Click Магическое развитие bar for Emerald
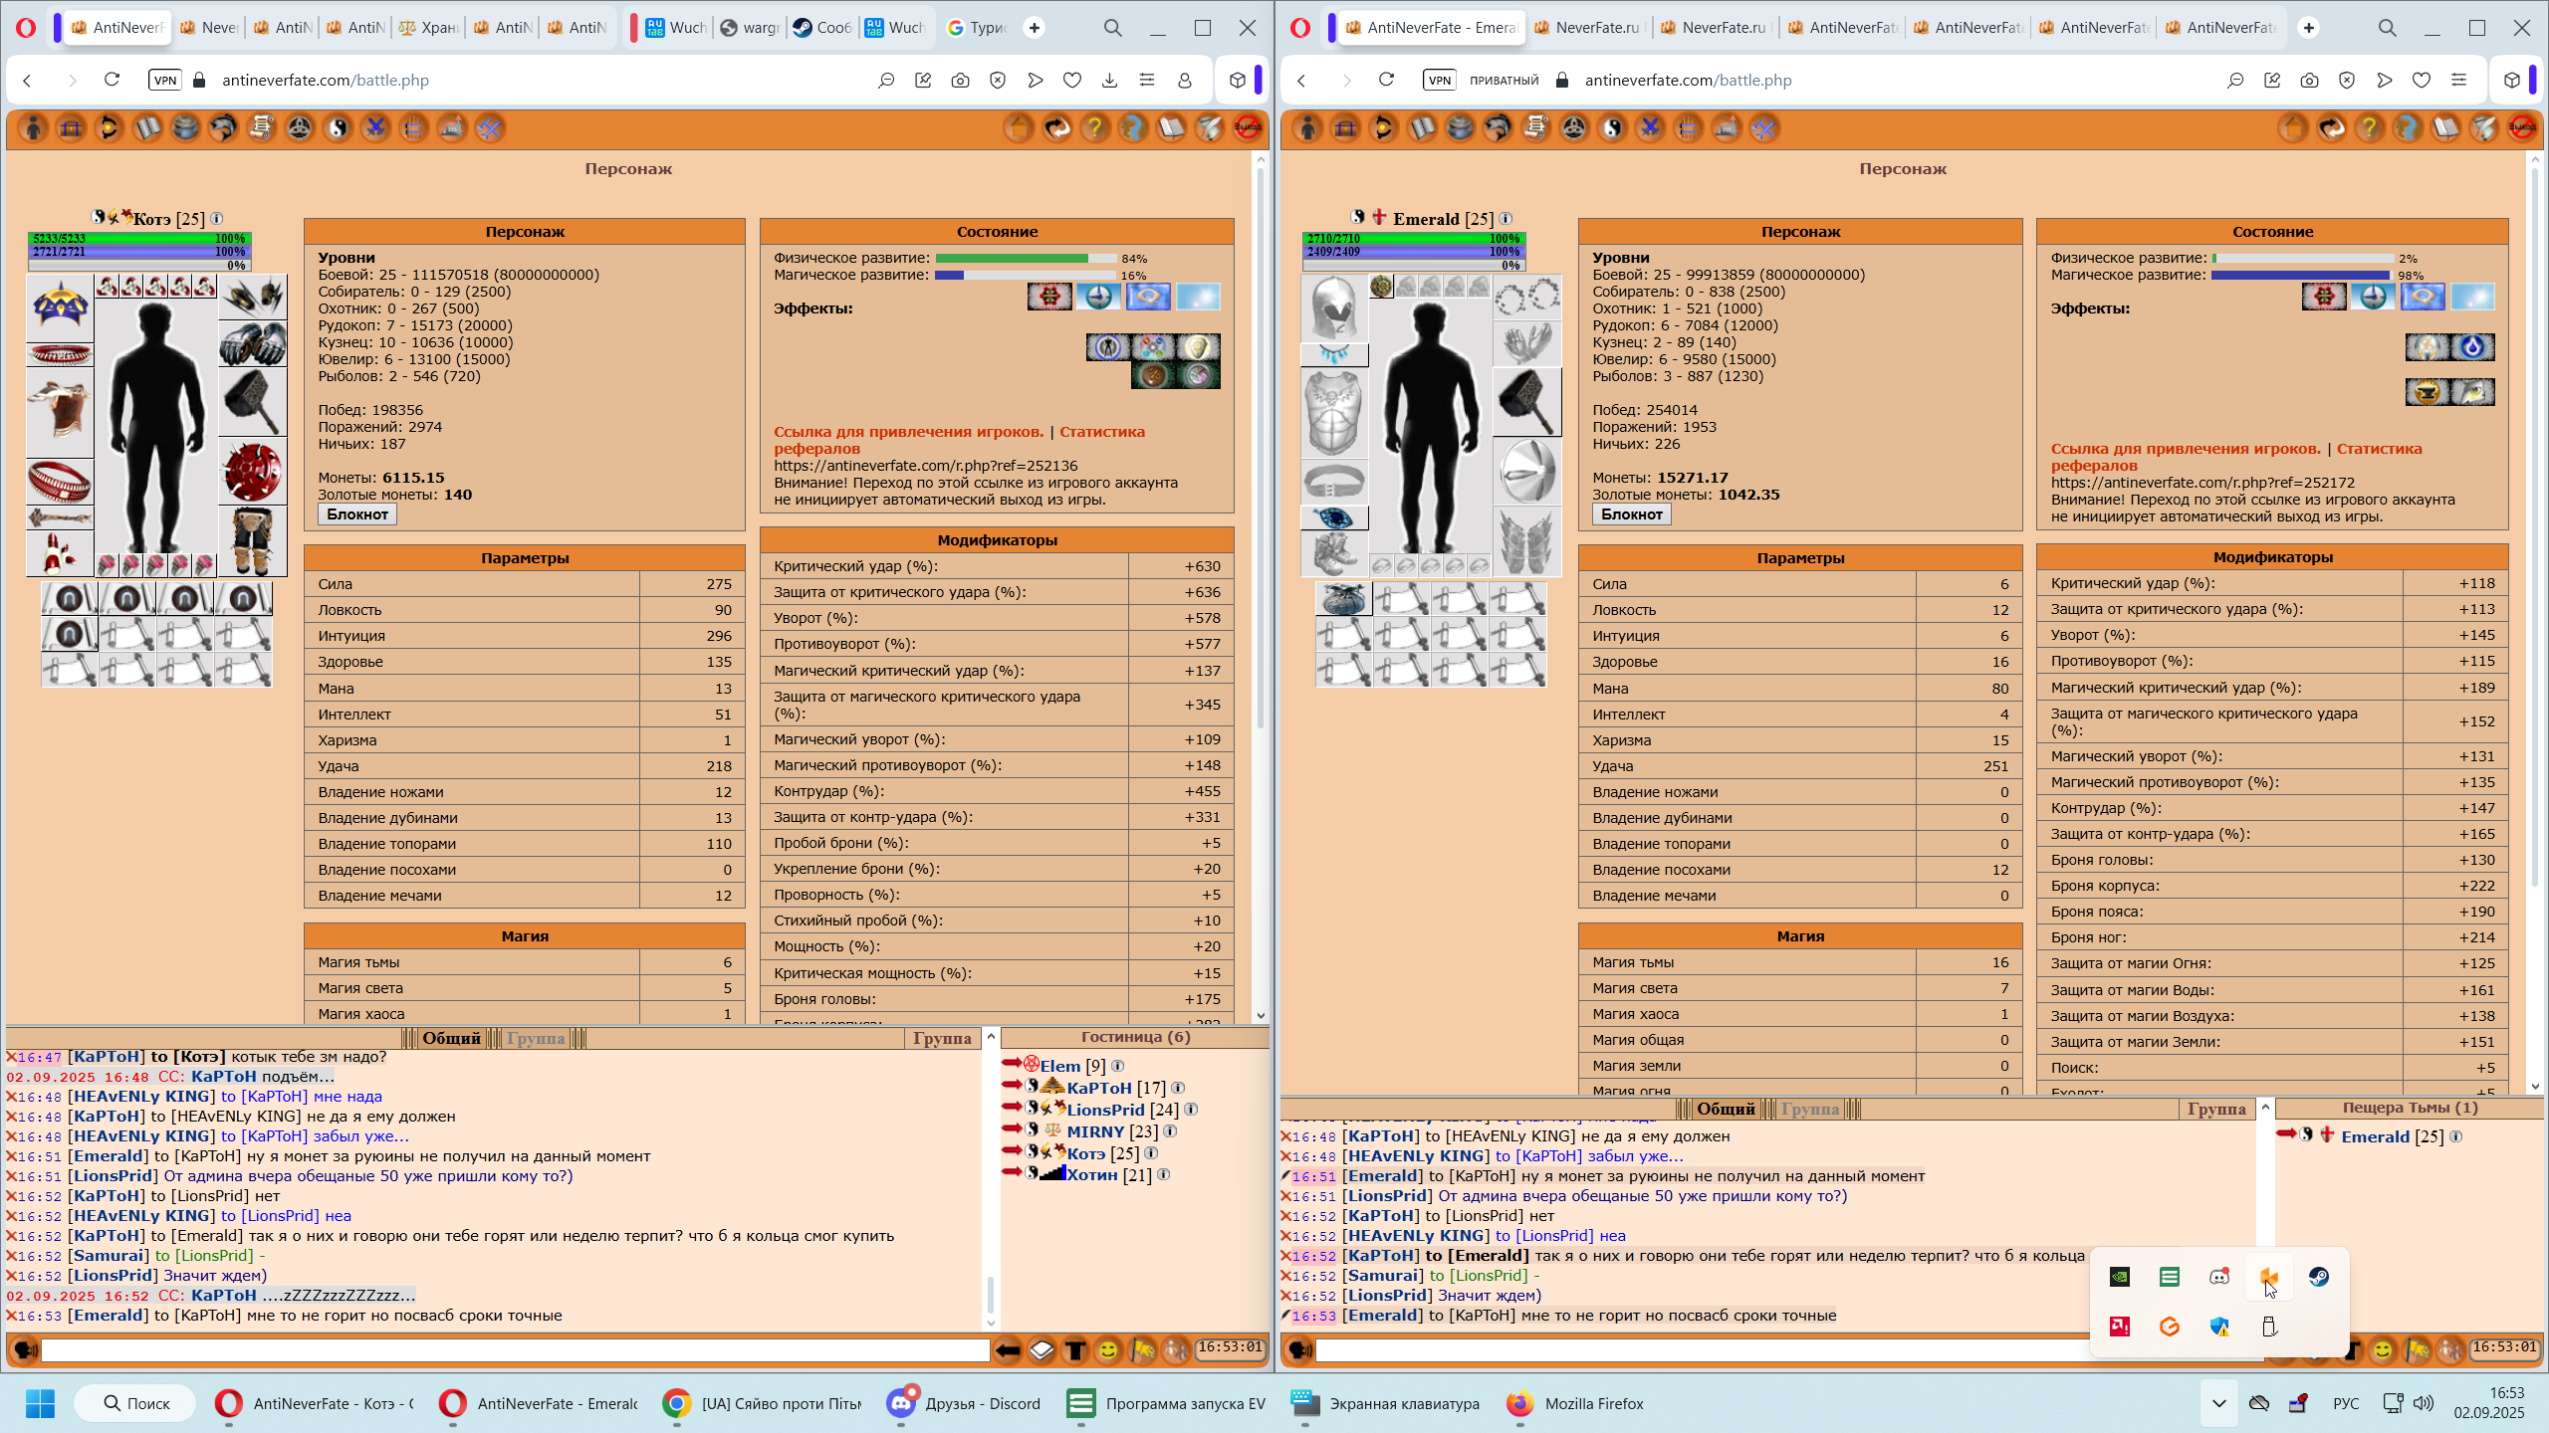This screenshot has width=2549, height=1433. pos(2301,275)
